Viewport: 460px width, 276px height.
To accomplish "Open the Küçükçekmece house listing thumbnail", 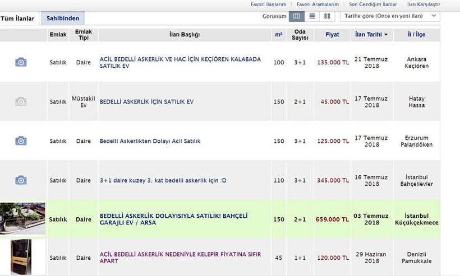I will [22, 218].
